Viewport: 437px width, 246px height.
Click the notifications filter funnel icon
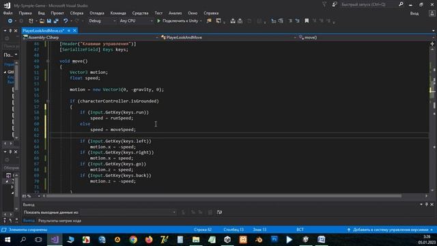tap(324, 4)
